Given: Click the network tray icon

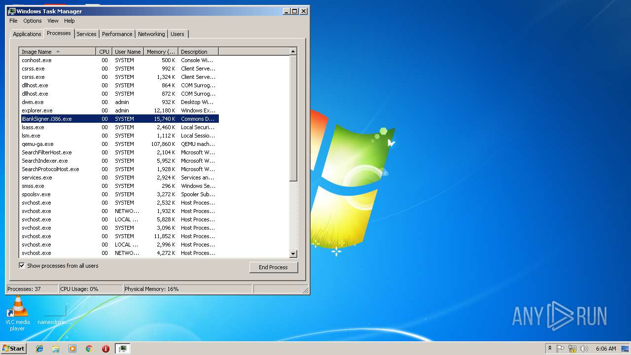Looking at the screenshot, I should 572,349.
